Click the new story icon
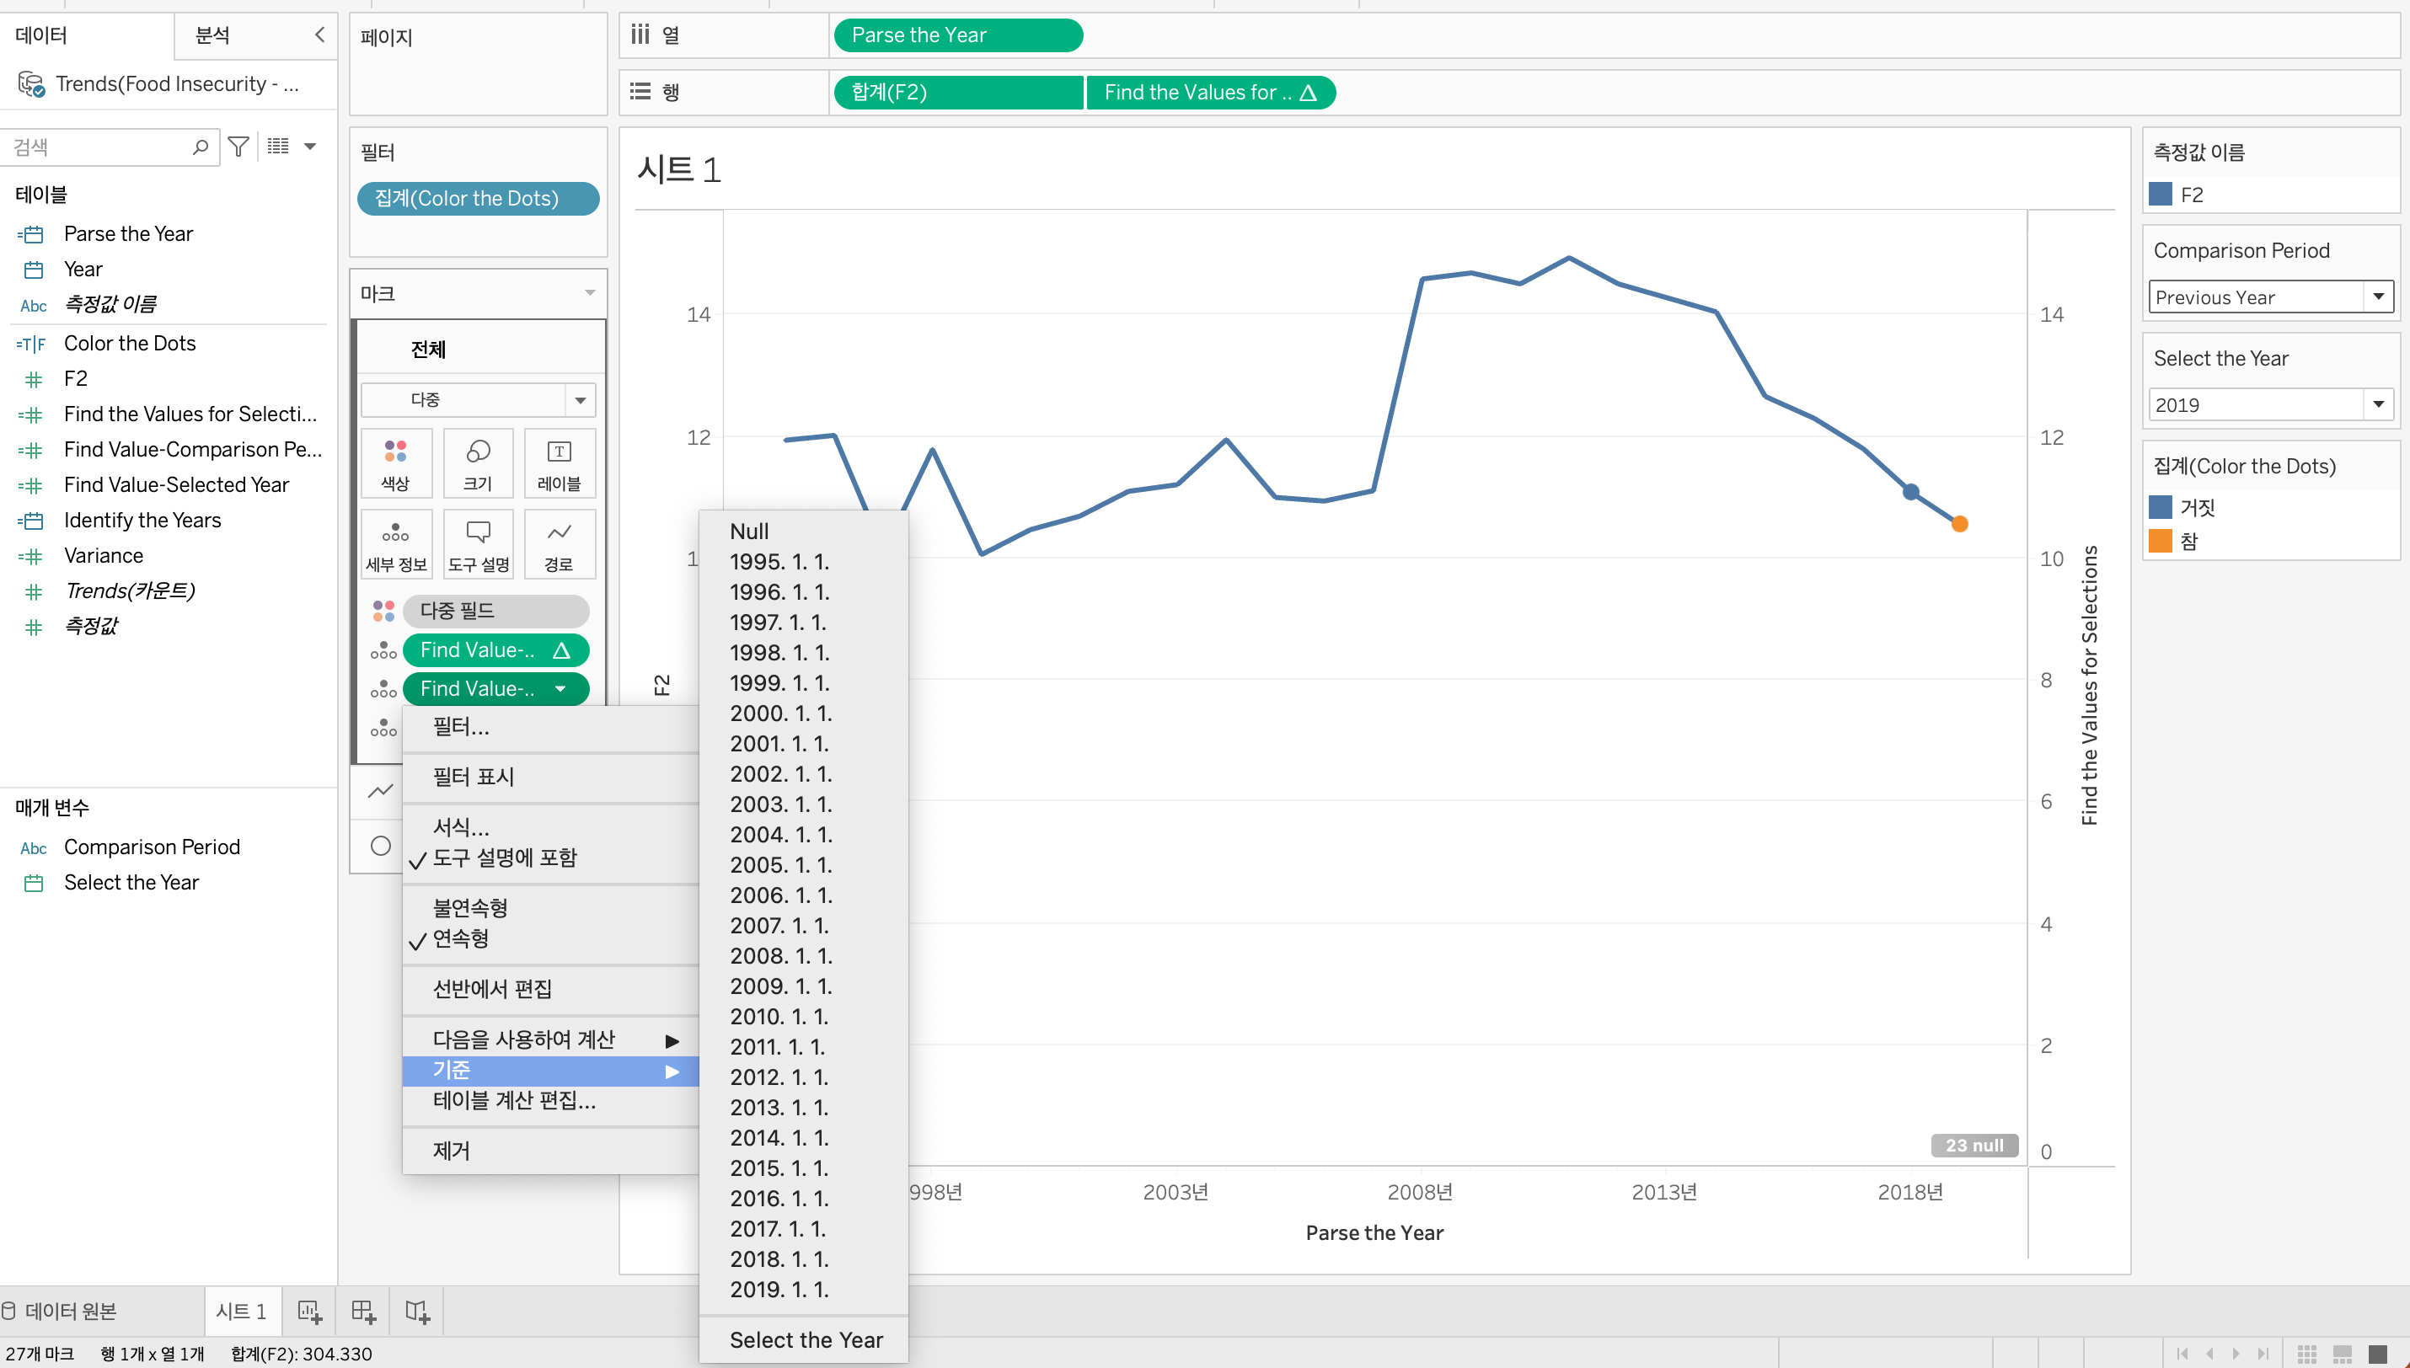 tap(417, 1312)
